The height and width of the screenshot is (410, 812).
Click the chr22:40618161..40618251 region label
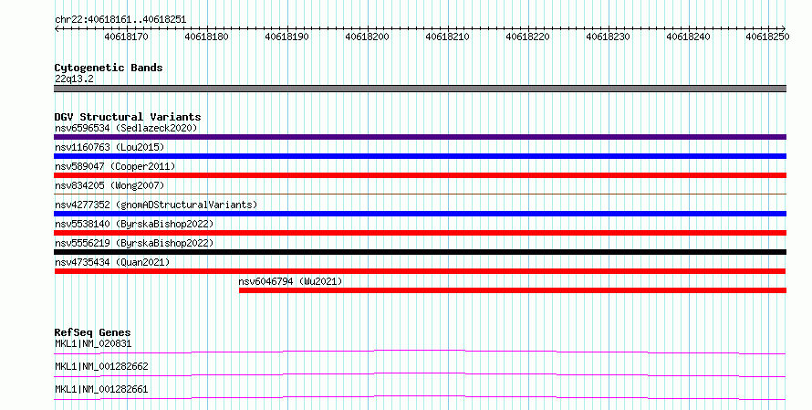[x=120, y=19]
